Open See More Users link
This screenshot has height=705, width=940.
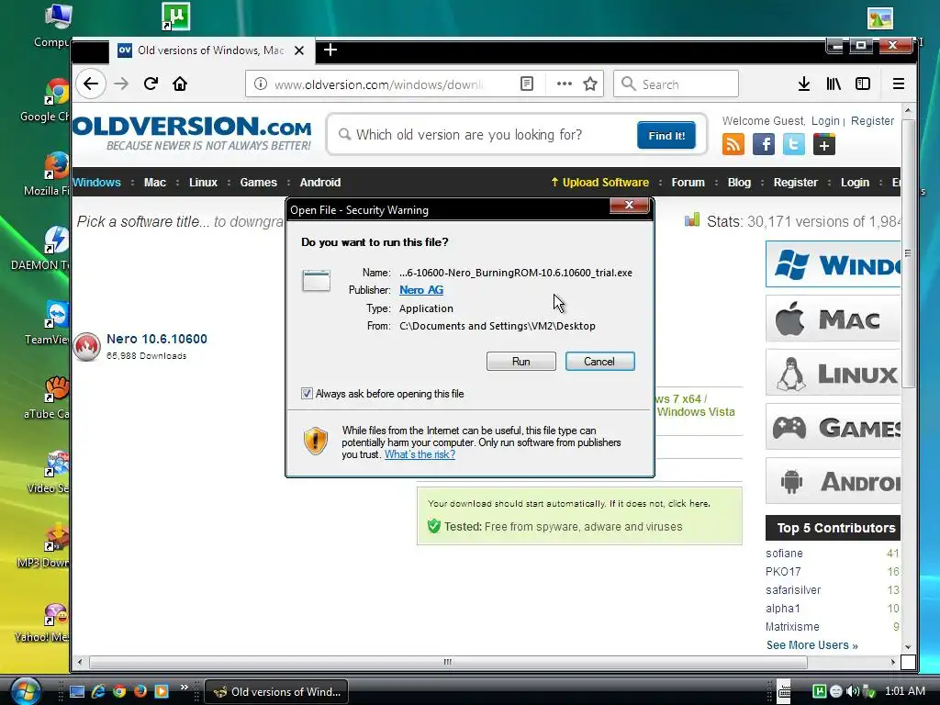(811, 645)
